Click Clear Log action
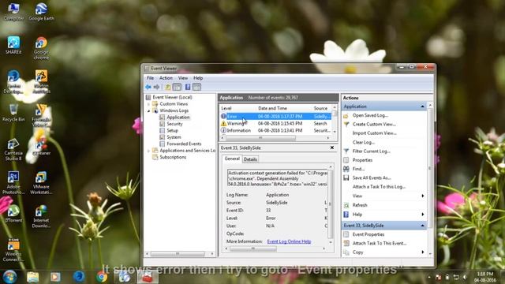The height and width of the screenshot is (284, 505). (x=363, y=142)
